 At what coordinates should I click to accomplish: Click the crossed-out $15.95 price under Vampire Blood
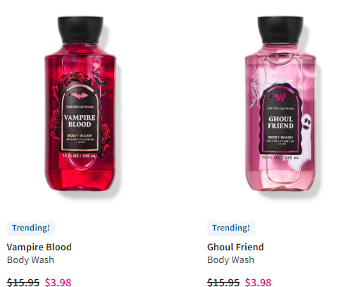point(23,282)
